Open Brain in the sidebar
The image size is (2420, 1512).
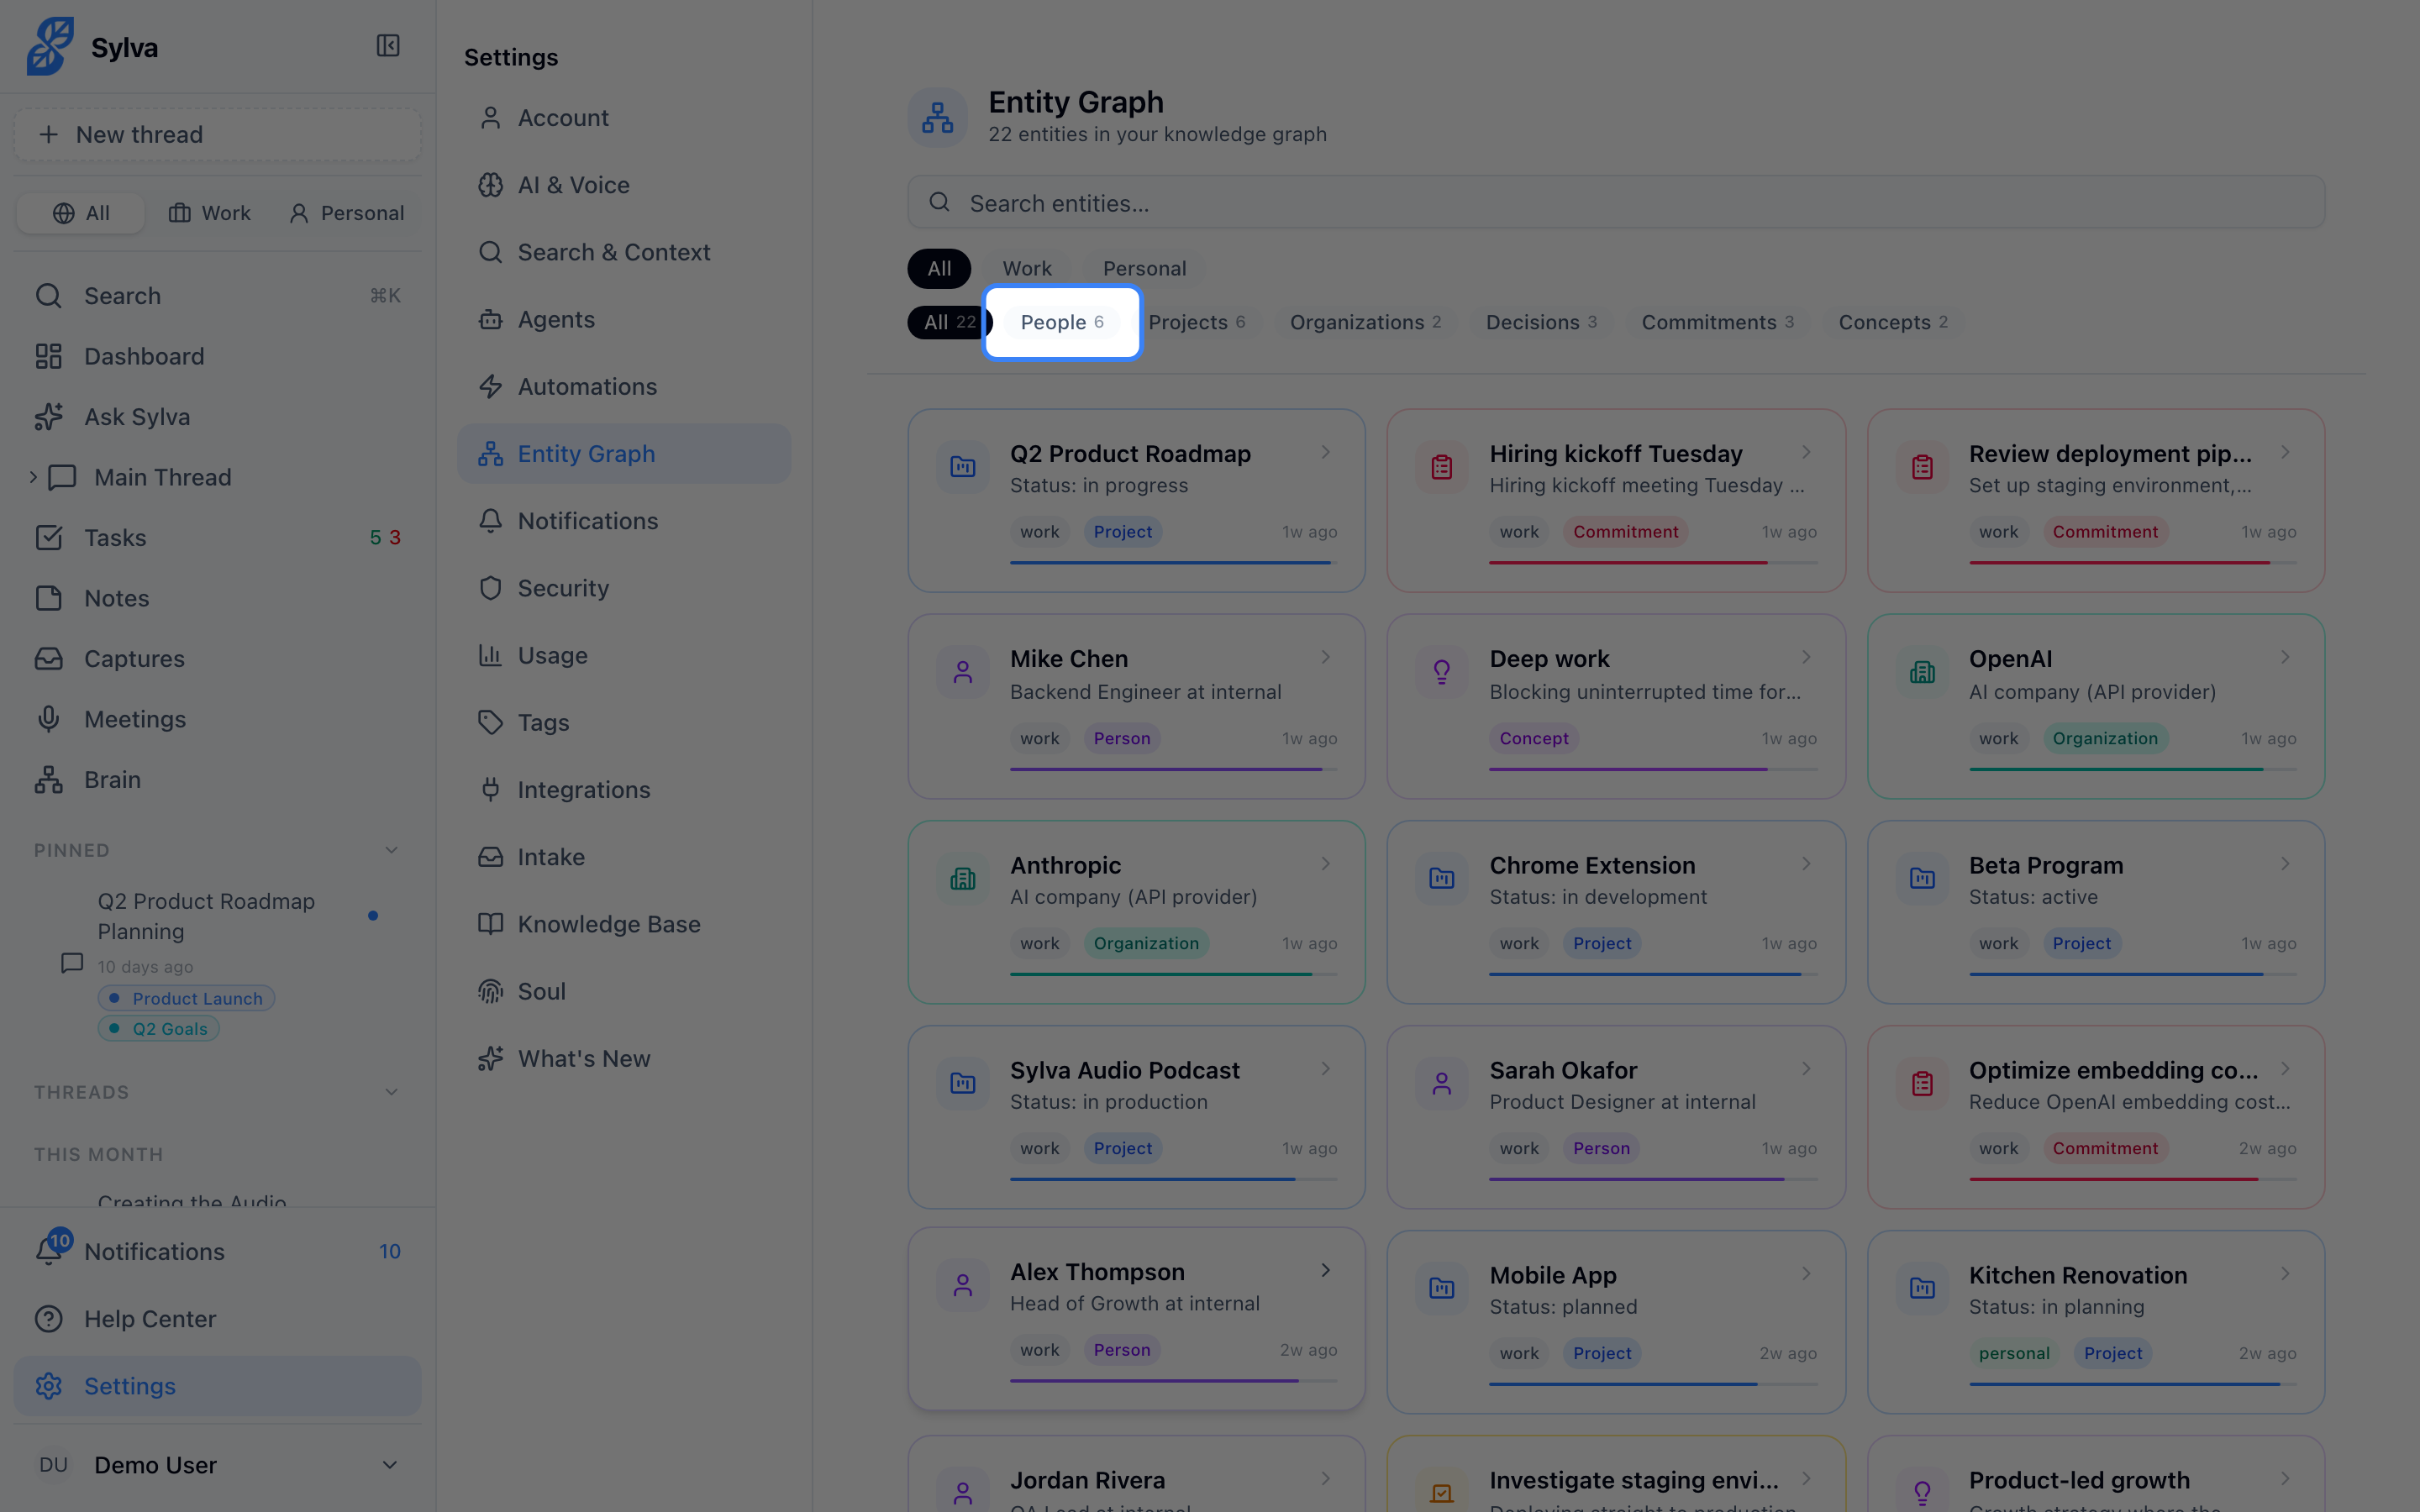tap(217, 780)
